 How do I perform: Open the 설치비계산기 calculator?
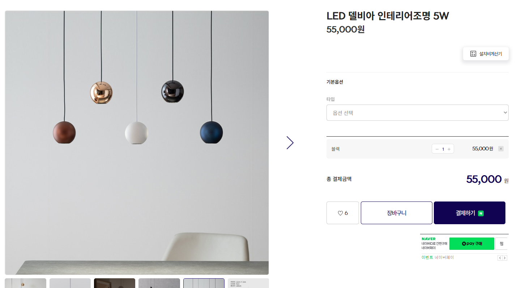click(x=486, y=54)
